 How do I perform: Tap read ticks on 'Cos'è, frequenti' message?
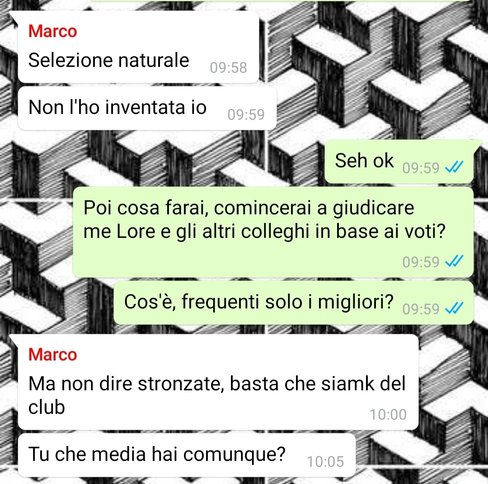(x=454, y=308)
